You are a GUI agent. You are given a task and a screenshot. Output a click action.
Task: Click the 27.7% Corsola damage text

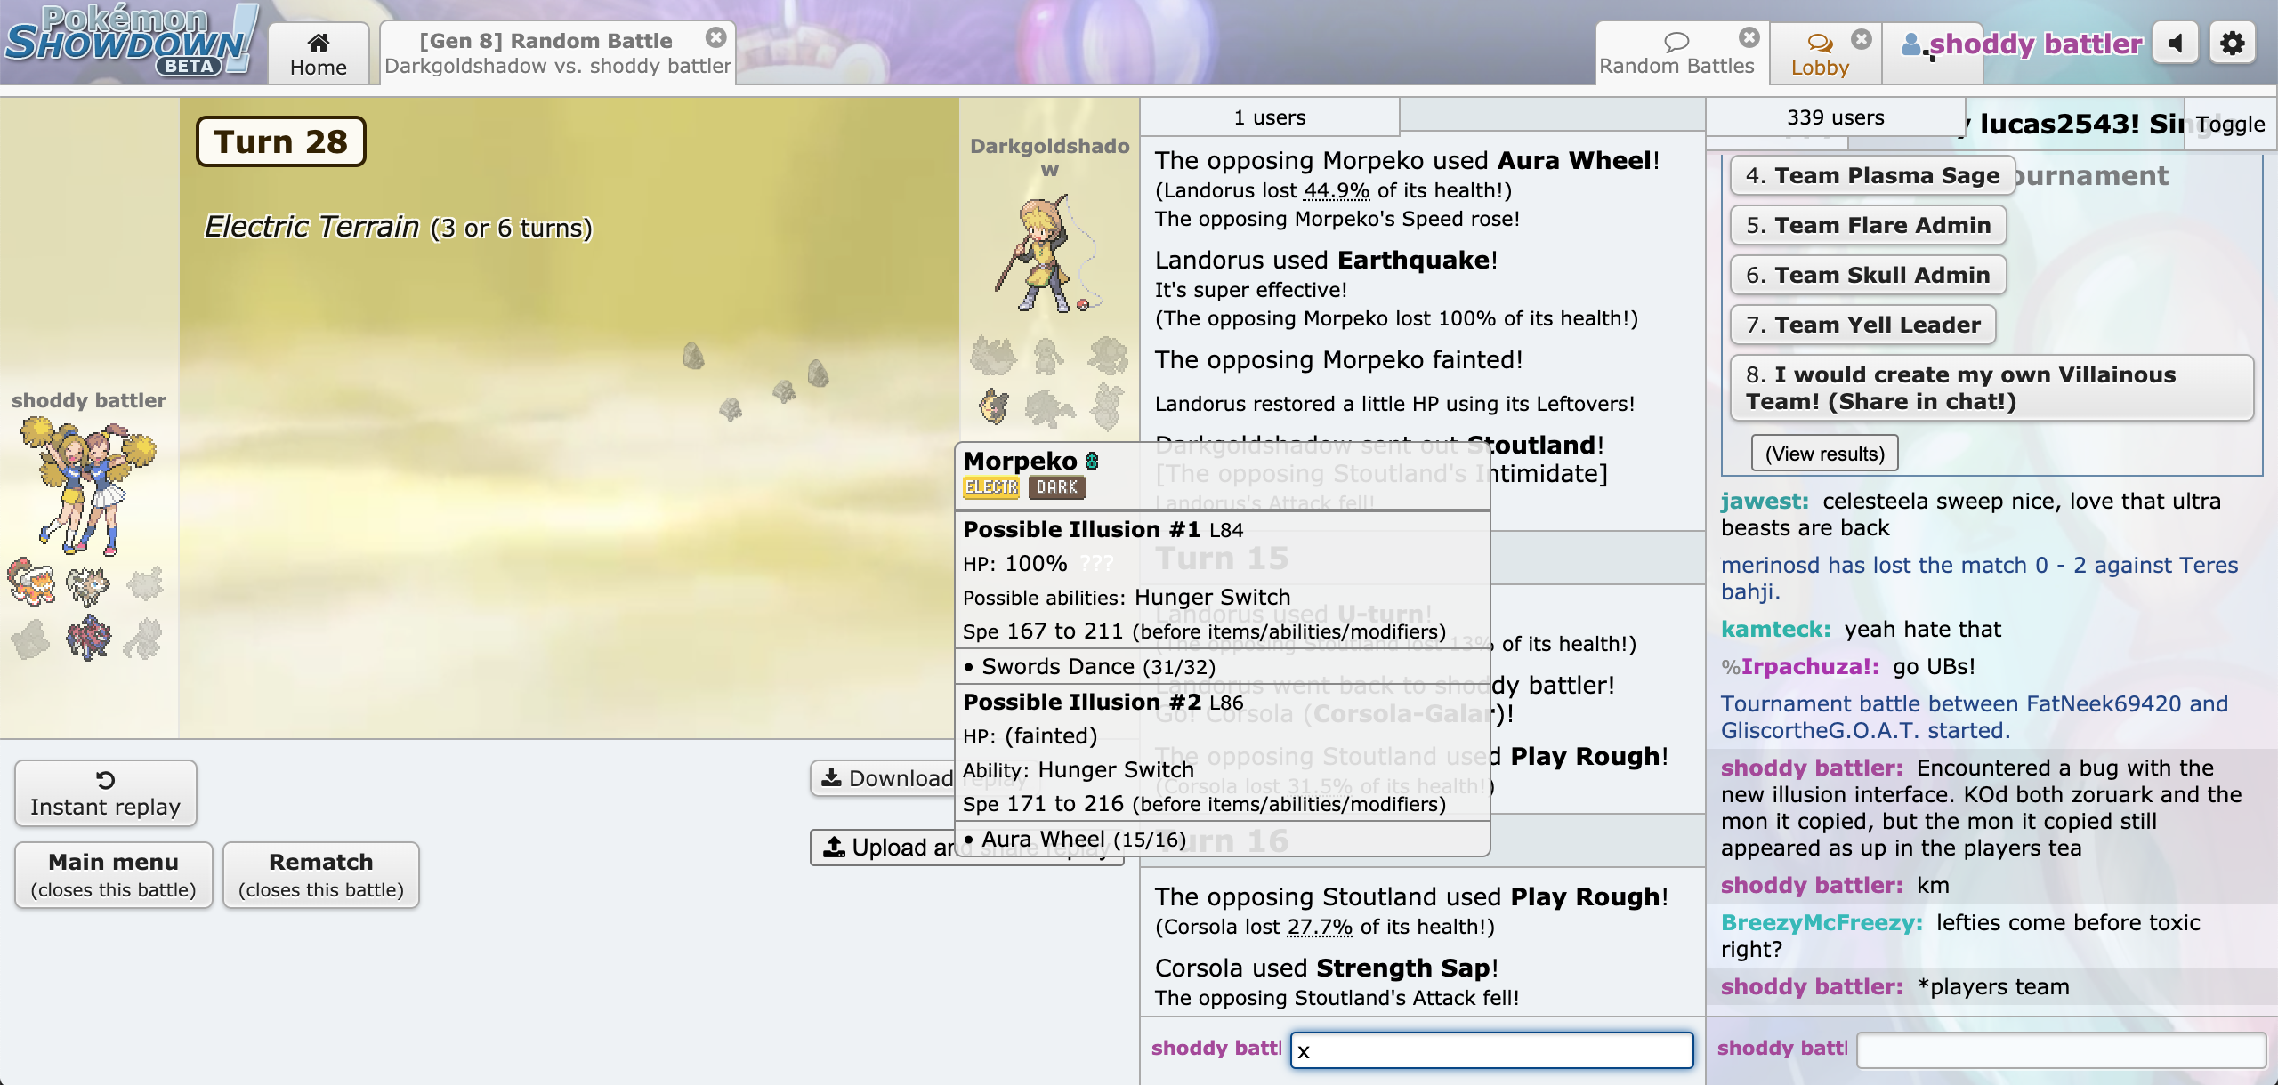(1320, 927)
